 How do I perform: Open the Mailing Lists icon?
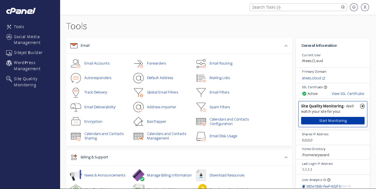[x=201, y=78]
